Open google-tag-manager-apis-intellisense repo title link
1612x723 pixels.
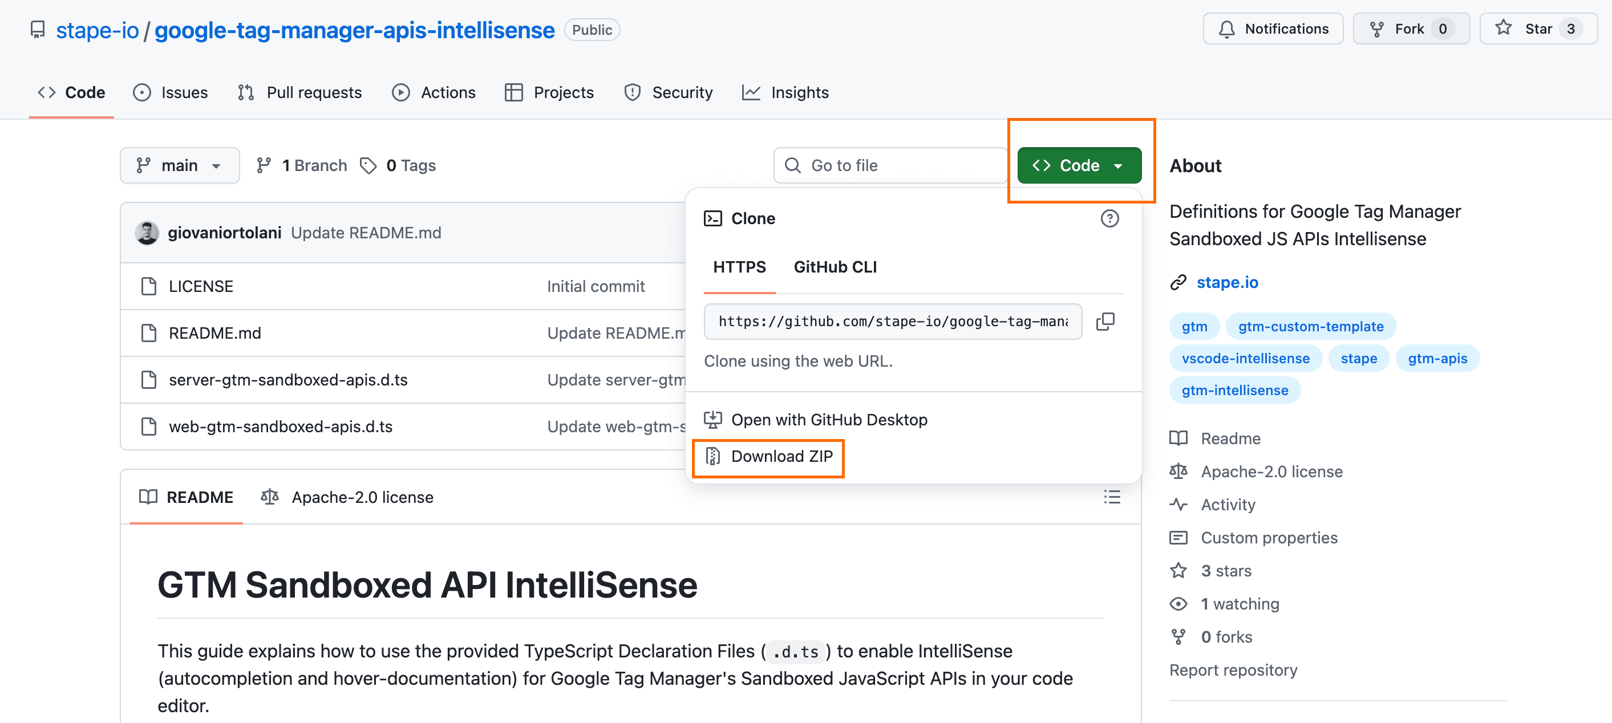(x=354, y=30)
